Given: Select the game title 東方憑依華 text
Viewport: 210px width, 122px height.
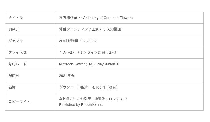Looking at the screenshot, I should tap(68, 18).
